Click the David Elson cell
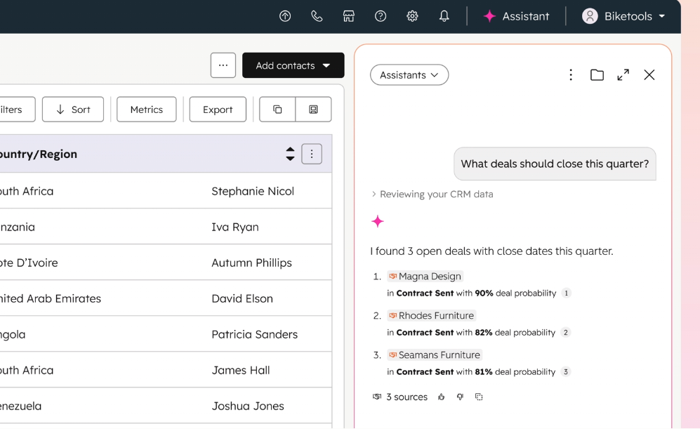This screenshot has height=429, width=700. [242, 298]
